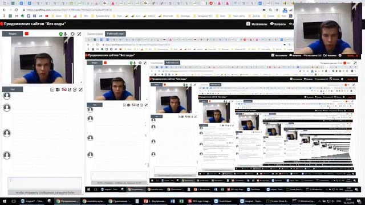
Task: Focus the chat message input field
Action: (x=44, y=182)
